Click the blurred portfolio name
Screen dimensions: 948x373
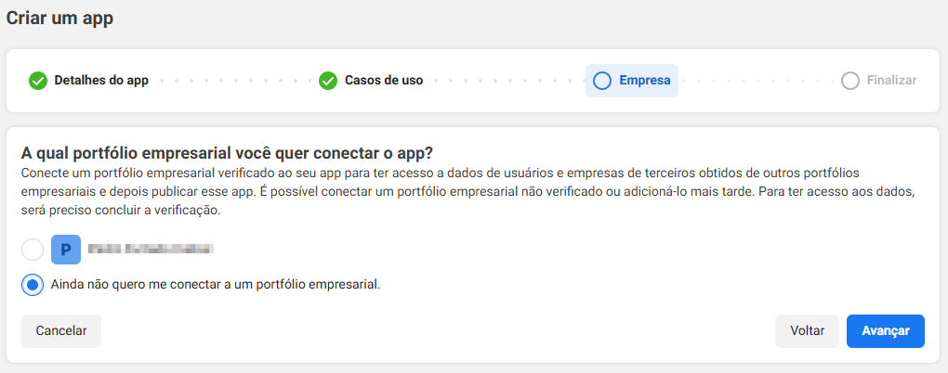(151, 249)
